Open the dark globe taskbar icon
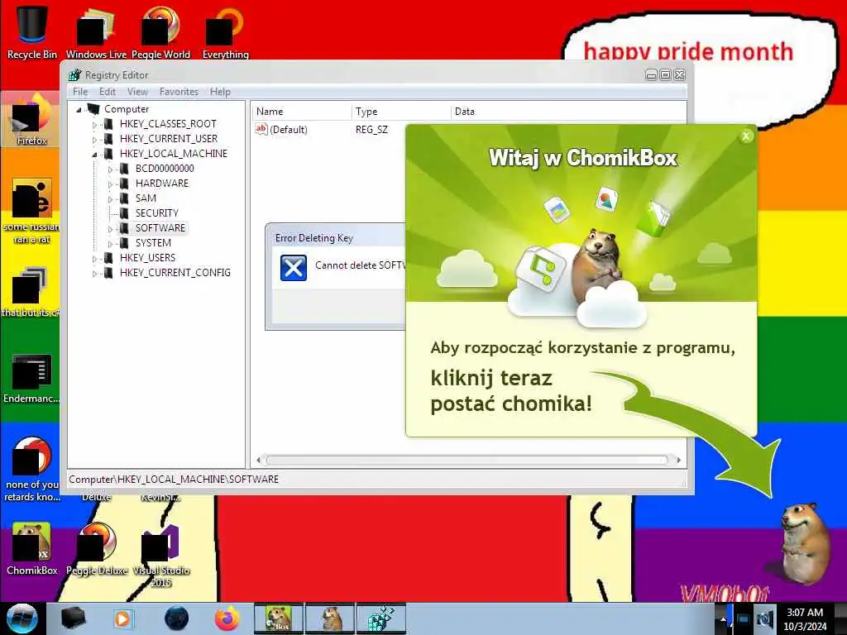 coord(176,618)
